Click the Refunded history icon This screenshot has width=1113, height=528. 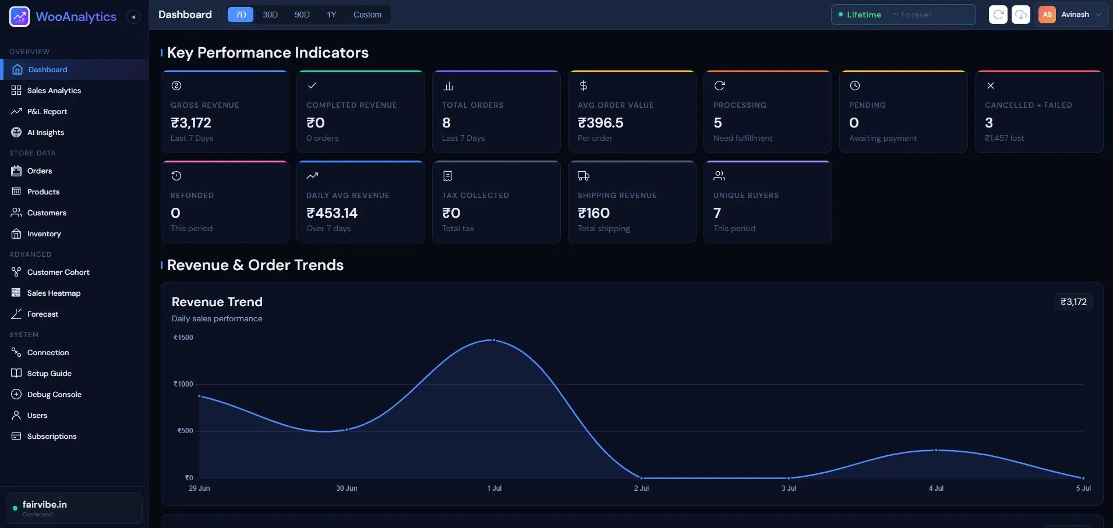pos(176,176)
